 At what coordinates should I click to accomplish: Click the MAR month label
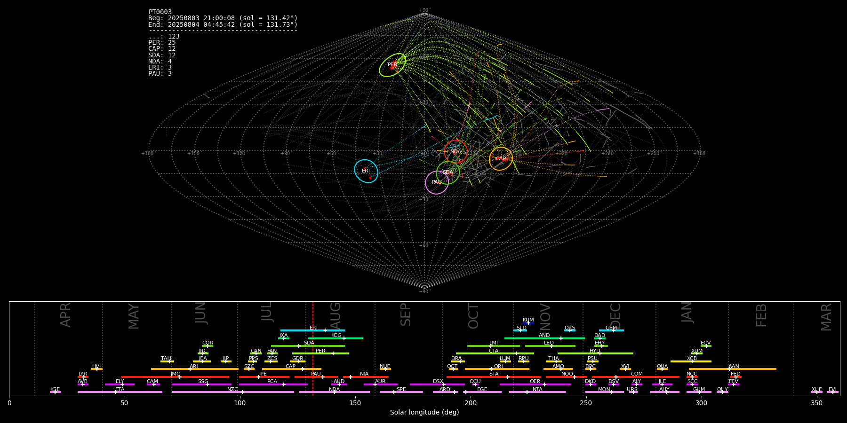pyautogui.click(x=826, y=317)
